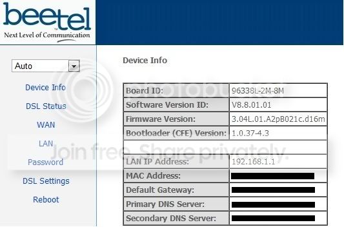Open the WAN settings link
Image resolution: width=344 pixels, height=236 pixels.
click(x=46, y=125)
